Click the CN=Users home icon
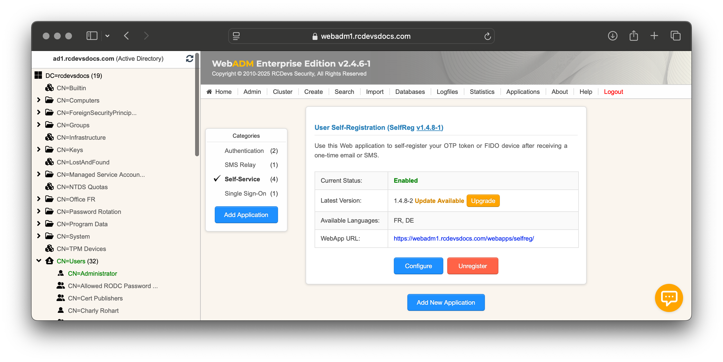This screenshot has width=723, height=362. (49, 261)
